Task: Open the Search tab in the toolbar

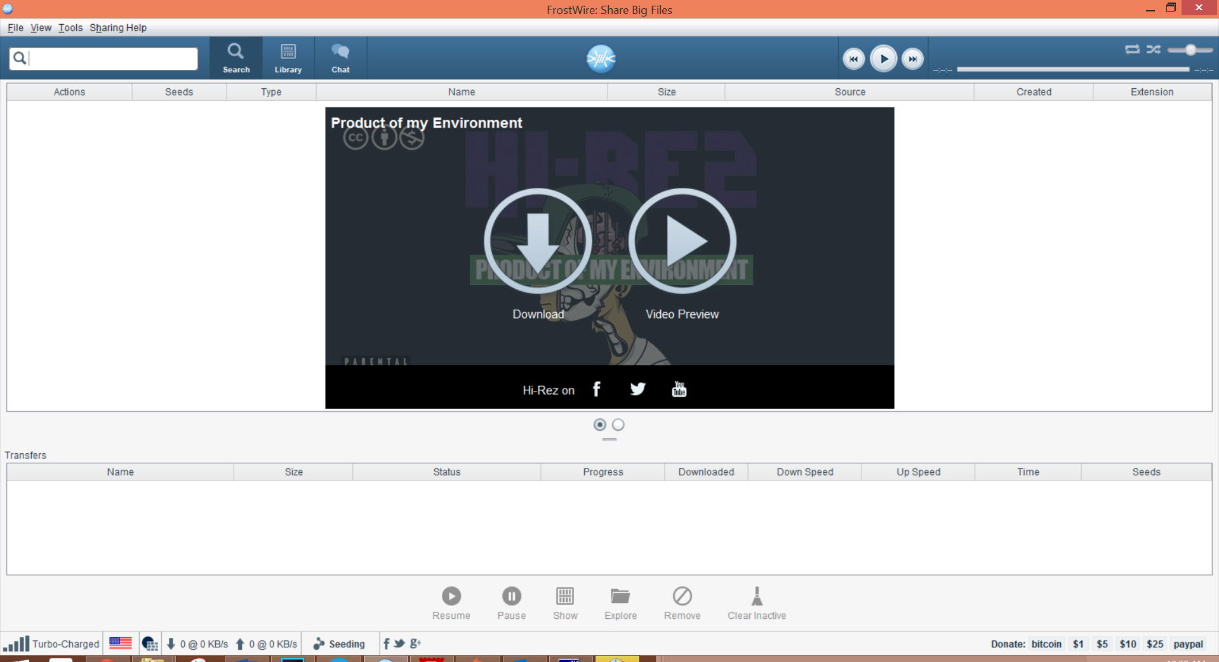Action: click(236, 58)
